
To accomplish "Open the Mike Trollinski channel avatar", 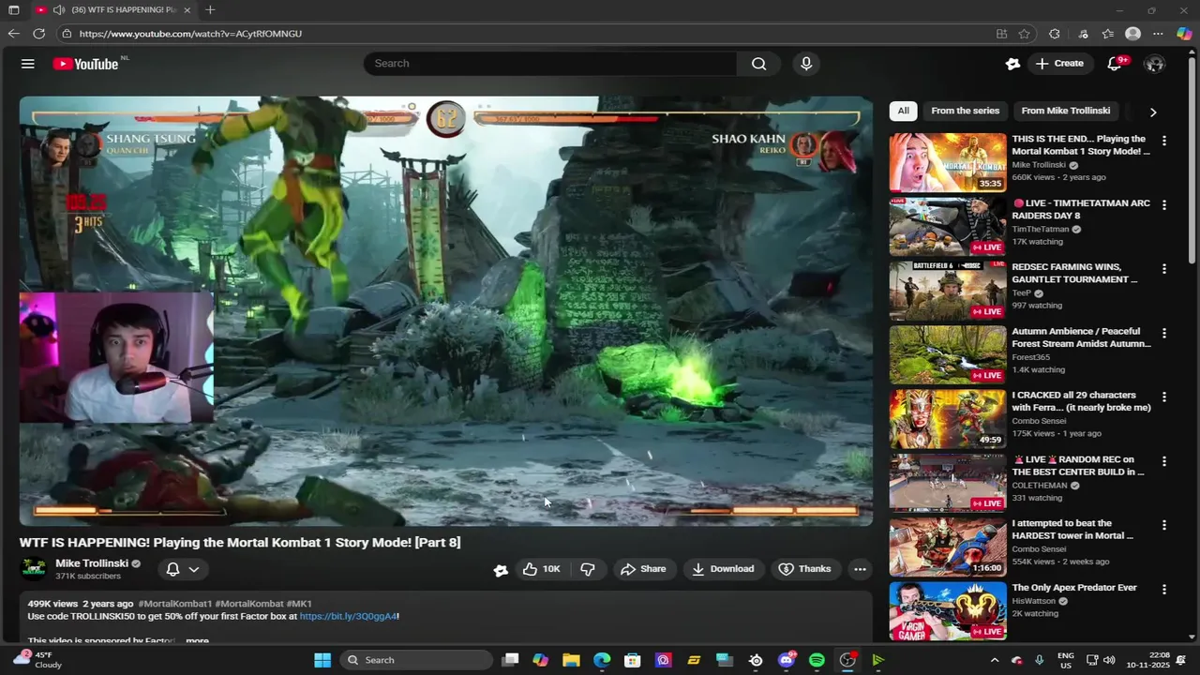I will tap(34, 568).
